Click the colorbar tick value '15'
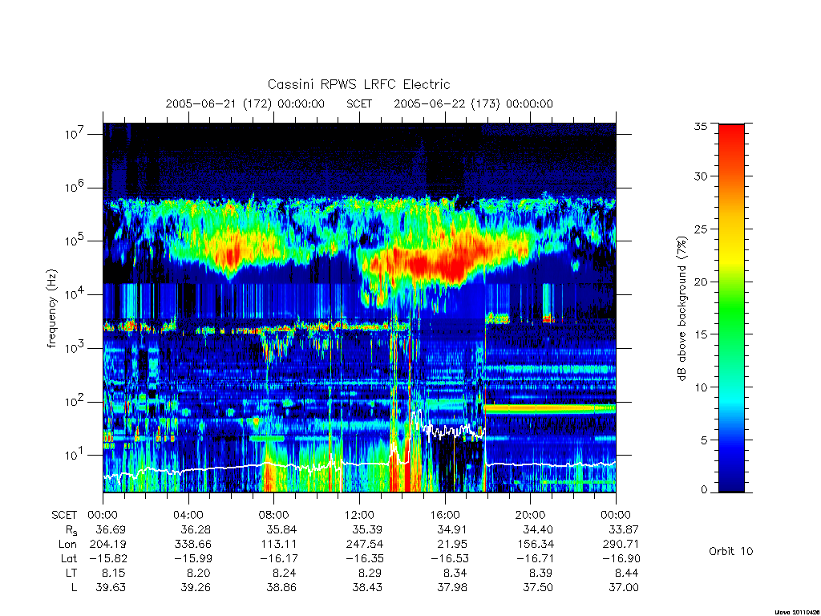Image resolution: width=821 pixels, height=616 pixels. [x=700, y=334]
